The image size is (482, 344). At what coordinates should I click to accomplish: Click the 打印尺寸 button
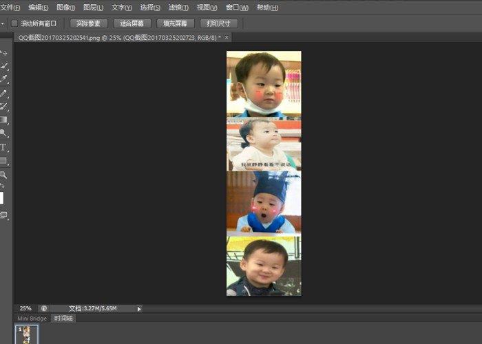pos(218,23)
